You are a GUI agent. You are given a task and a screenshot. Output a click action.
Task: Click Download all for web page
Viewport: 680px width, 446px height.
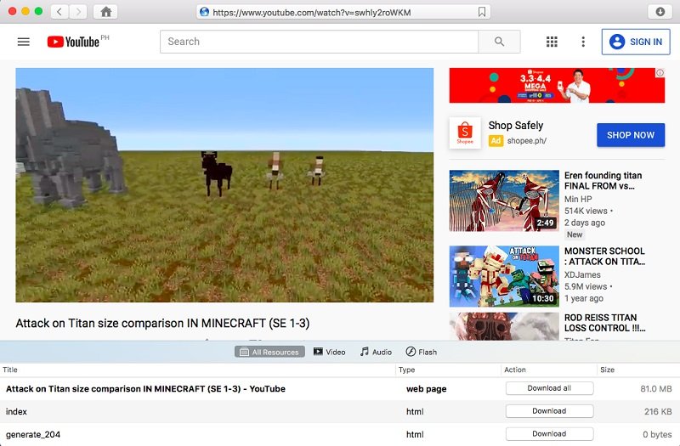point(549,388)
